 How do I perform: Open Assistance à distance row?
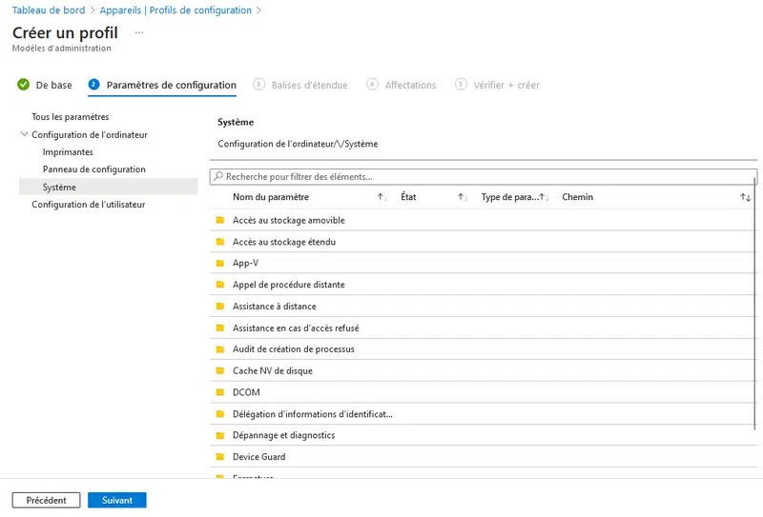click(x=484, y=307)
